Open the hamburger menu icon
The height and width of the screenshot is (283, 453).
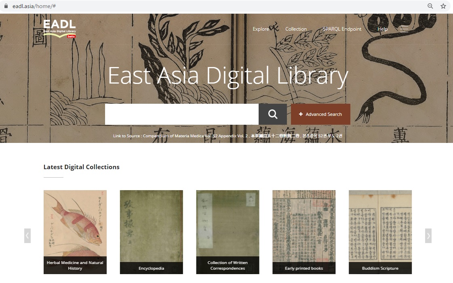[404, 29]
